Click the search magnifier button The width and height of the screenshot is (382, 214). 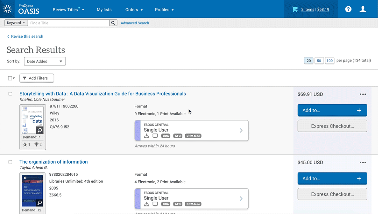113,23
